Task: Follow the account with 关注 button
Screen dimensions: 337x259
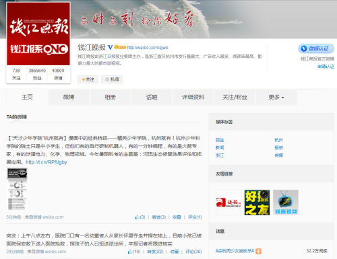Action: pos(88,79)
